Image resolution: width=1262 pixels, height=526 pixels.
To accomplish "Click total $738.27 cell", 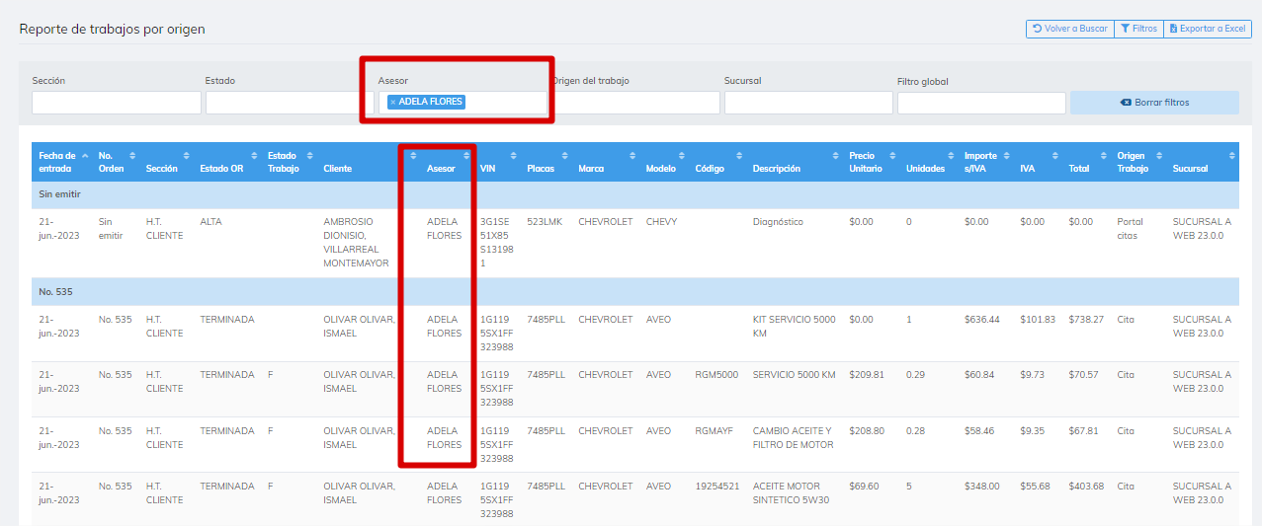I will coord(1086,320).
